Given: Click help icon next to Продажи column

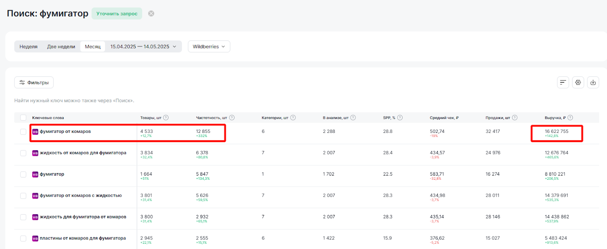Looking at the screenshot, I should 515,118.
